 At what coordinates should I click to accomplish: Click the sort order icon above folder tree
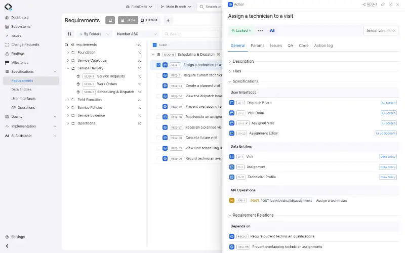[x=69, y=34]
